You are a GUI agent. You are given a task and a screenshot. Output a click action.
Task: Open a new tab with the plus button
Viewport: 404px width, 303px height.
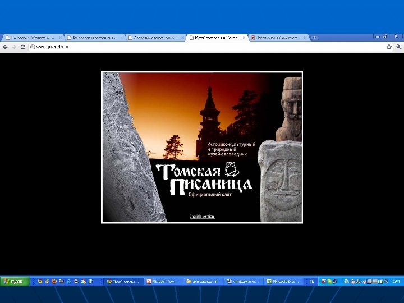[314, 38]
